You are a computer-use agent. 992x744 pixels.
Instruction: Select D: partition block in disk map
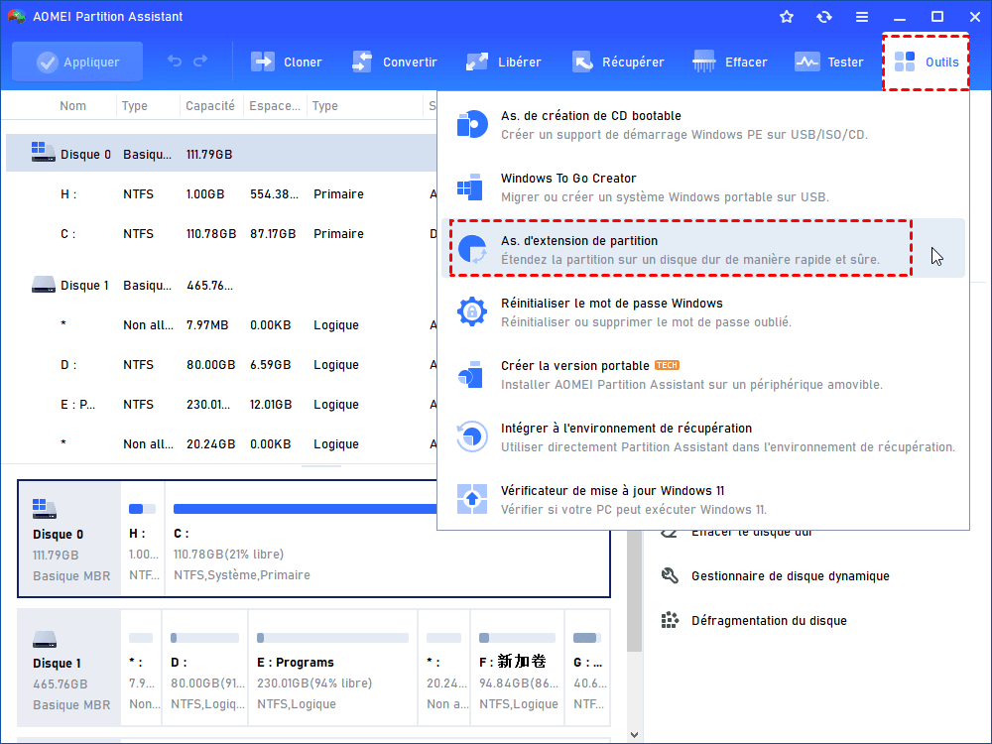205,668
